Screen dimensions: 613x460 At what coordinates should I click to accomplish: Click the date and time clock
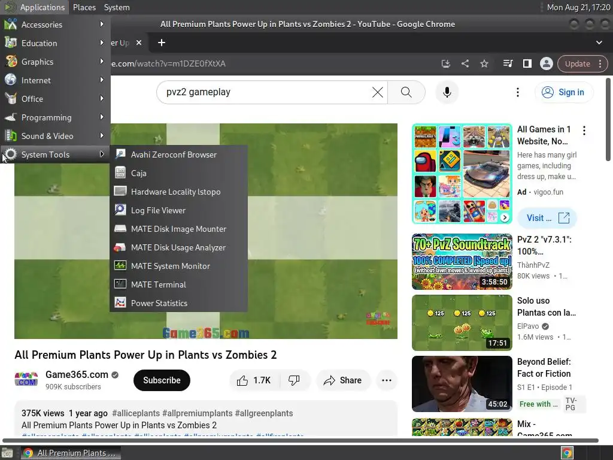[x=578, y=7]
